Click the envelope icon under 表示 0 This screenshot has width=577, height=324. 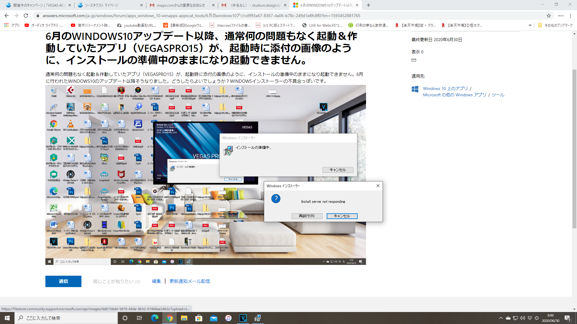click(414, 60)
